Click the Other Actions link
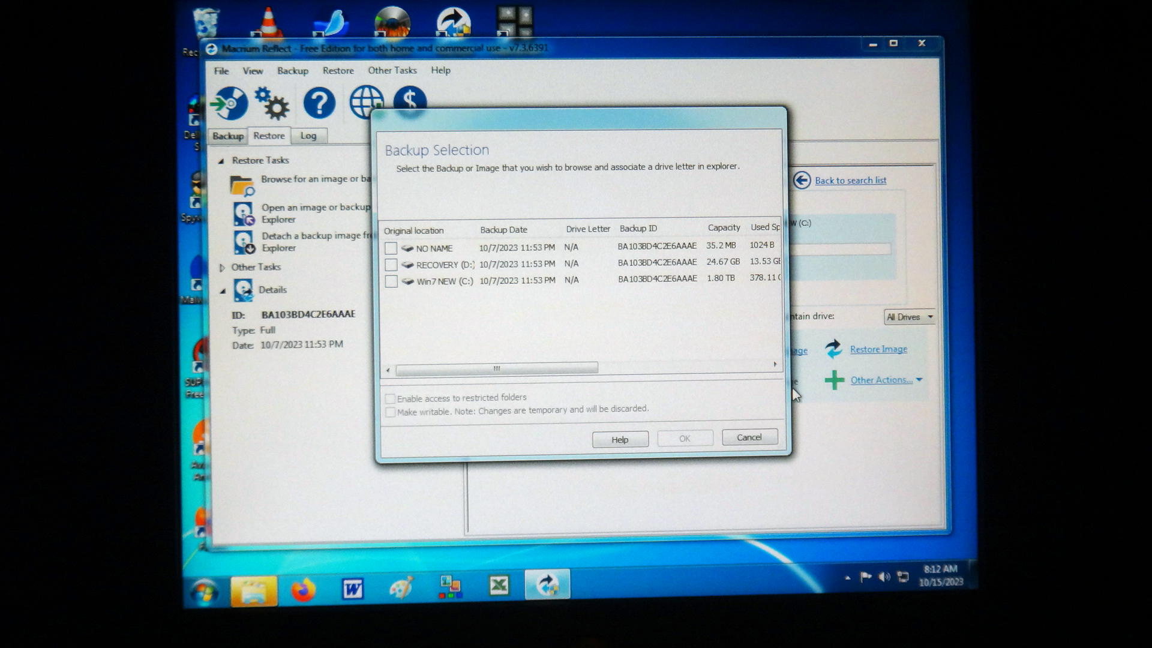 point(881,380)
